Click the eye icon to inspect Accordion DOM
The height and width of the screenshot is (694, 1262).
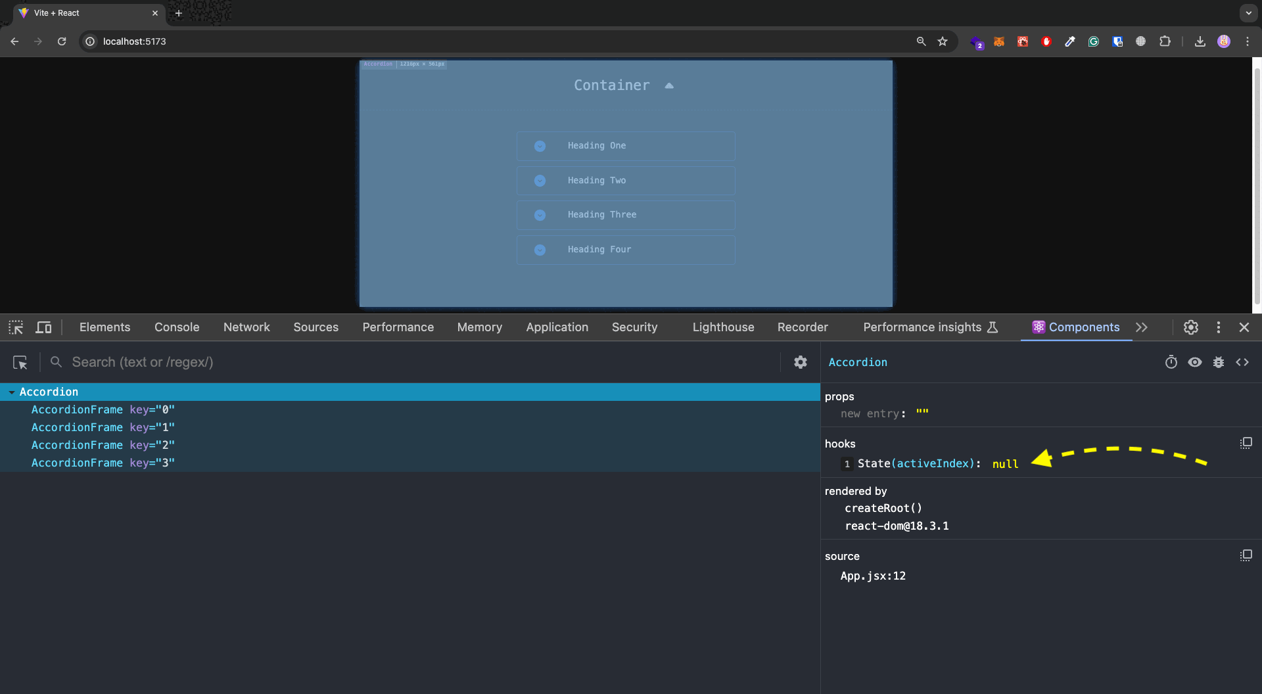(1195, 362)
